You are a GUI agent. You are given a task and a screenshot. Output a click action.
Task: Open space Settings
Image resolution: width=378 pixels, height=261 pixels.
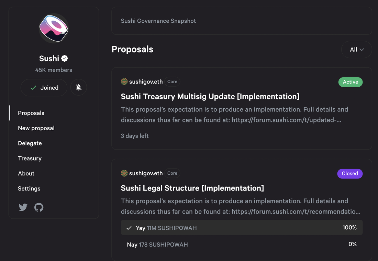pyautogui.click(x=29, y=189)
